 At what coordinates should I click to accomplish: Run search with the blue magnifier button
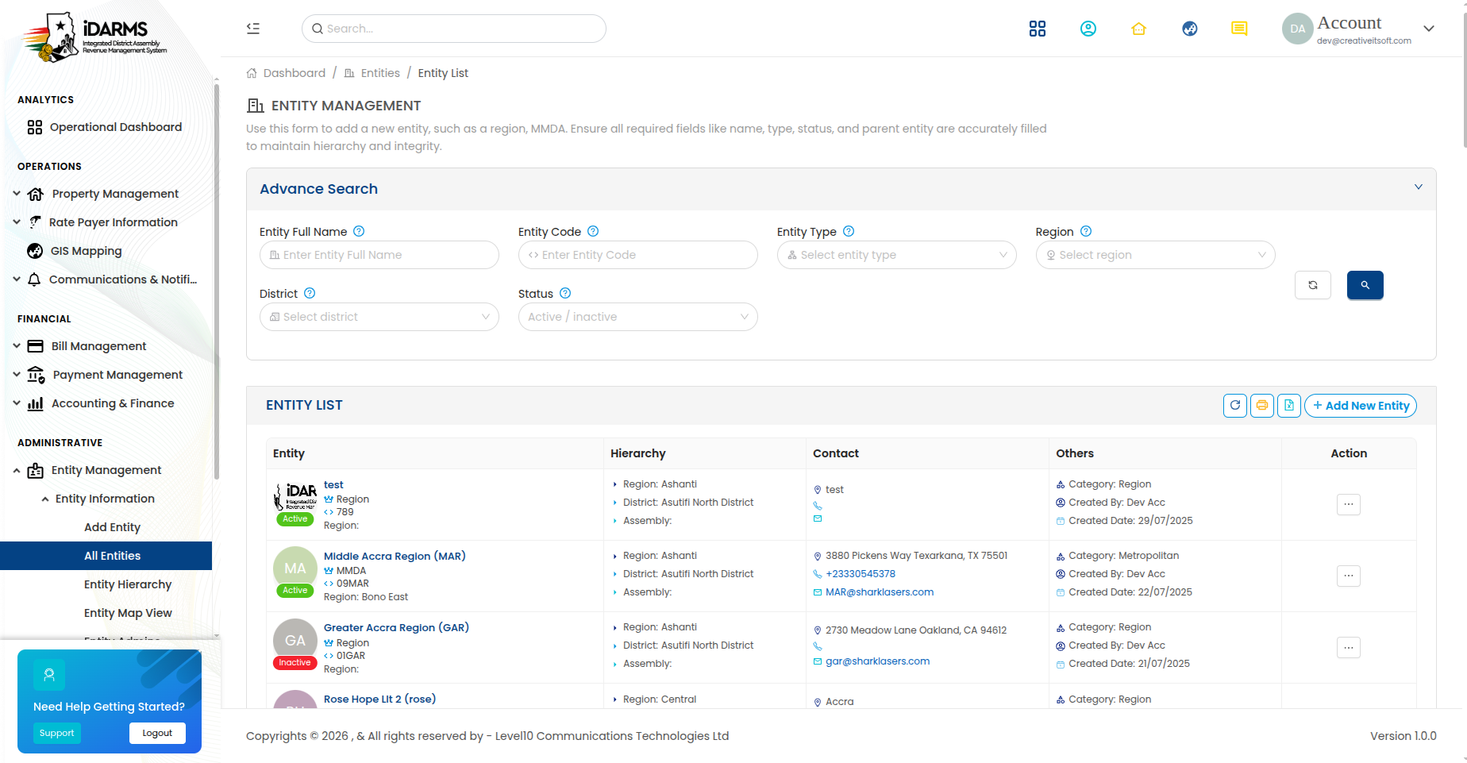1365,285
